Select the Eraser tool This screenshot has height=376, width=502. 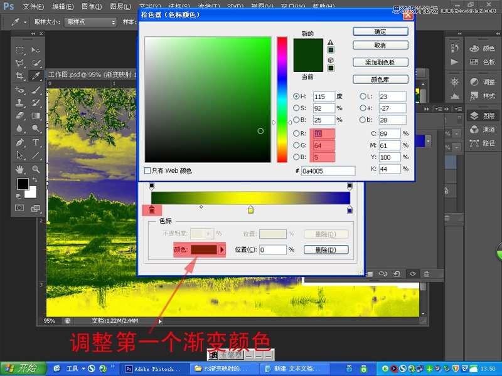point(19,115)
